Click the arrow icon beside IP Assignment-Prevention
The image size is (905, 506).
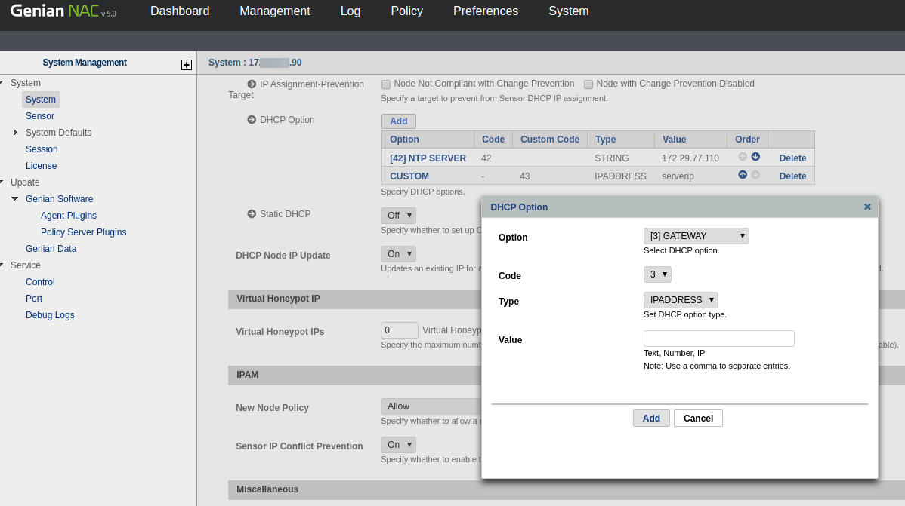(x=252, y=84)
